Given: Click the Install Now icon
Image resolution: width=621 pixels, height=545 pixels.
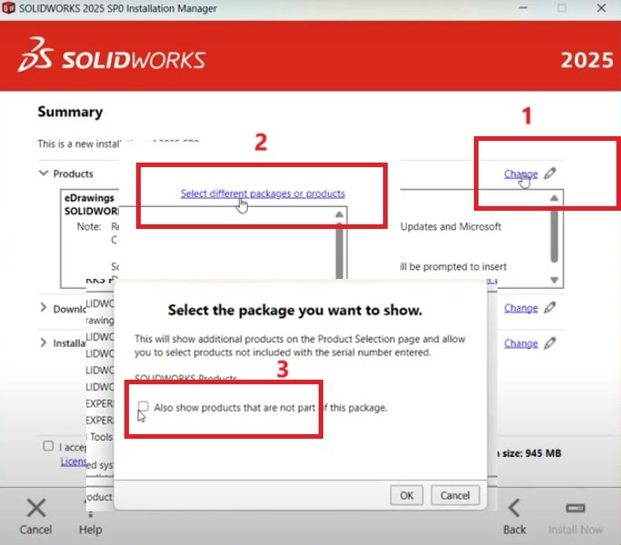Looking at the screenshot, I should pos(576,508).
